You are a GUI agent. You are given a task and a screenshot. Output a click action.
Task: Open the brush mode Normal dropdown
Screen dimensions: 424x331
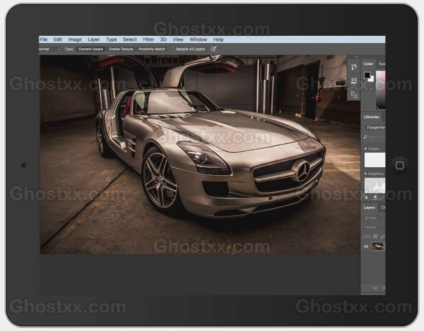(50, 49)
